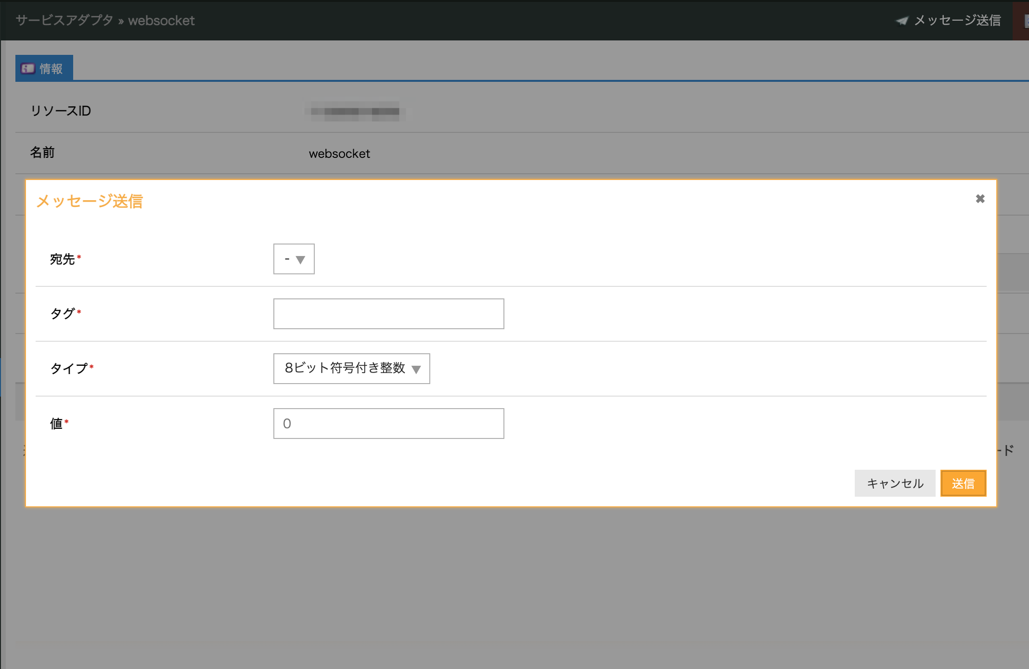Click the websocket breadcrumb item
Image resolution: width=1029 pixels, height=669 pixels.
coord(161,21)
